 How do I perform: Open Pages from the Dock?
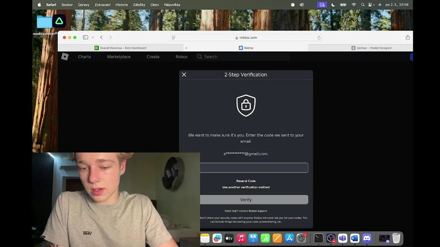point(277,238)
